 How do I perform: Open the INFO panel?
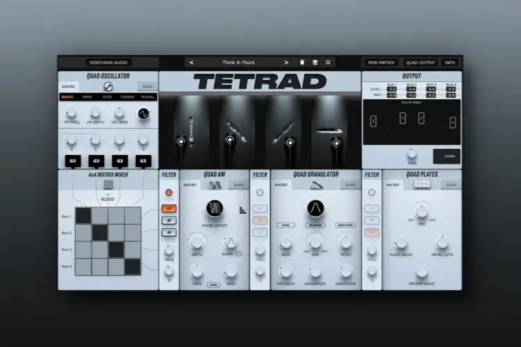[449, 62]
